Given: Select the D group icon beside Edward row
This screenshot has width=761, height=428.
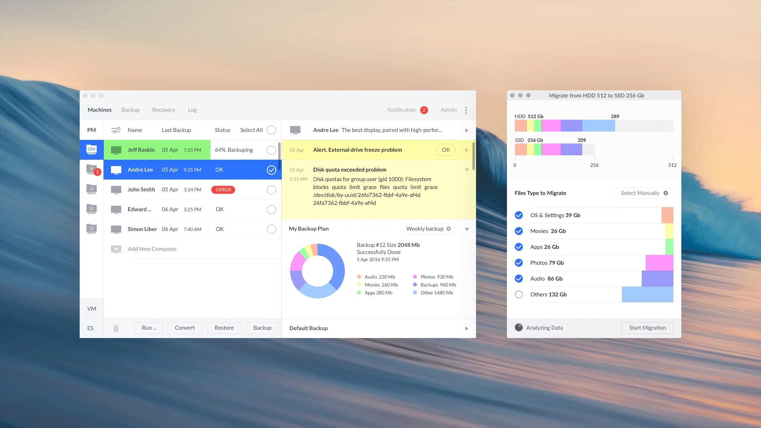Looking at the screenshot, I should pos(92,209).
